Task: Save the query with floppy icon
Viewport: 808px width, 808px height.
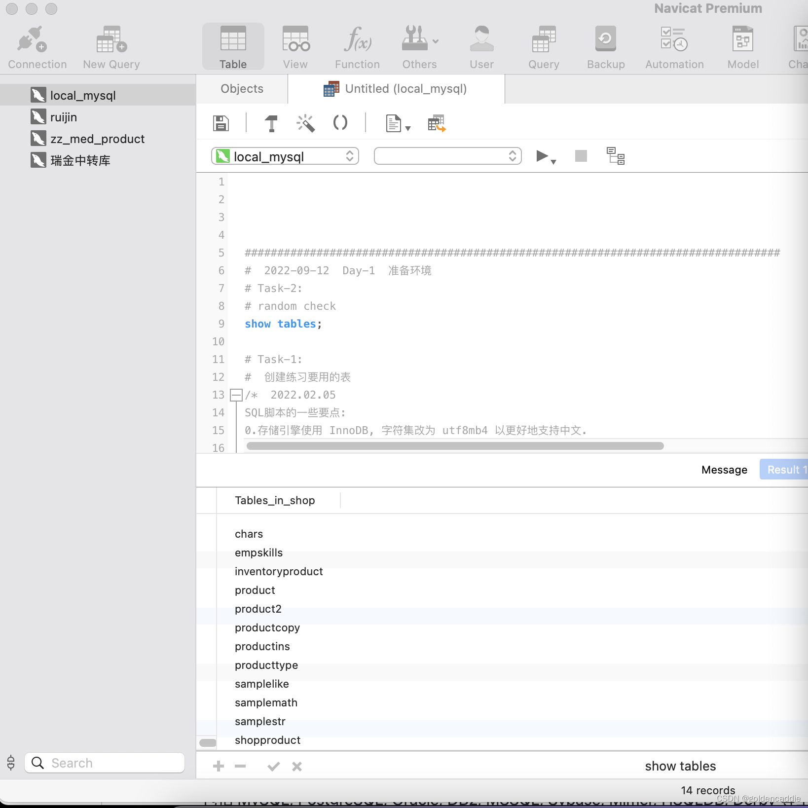Action: click(221, 123)
